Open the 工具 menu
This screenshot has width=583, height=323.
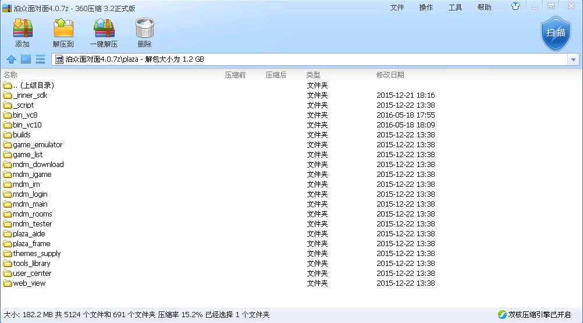click(455, 8)
